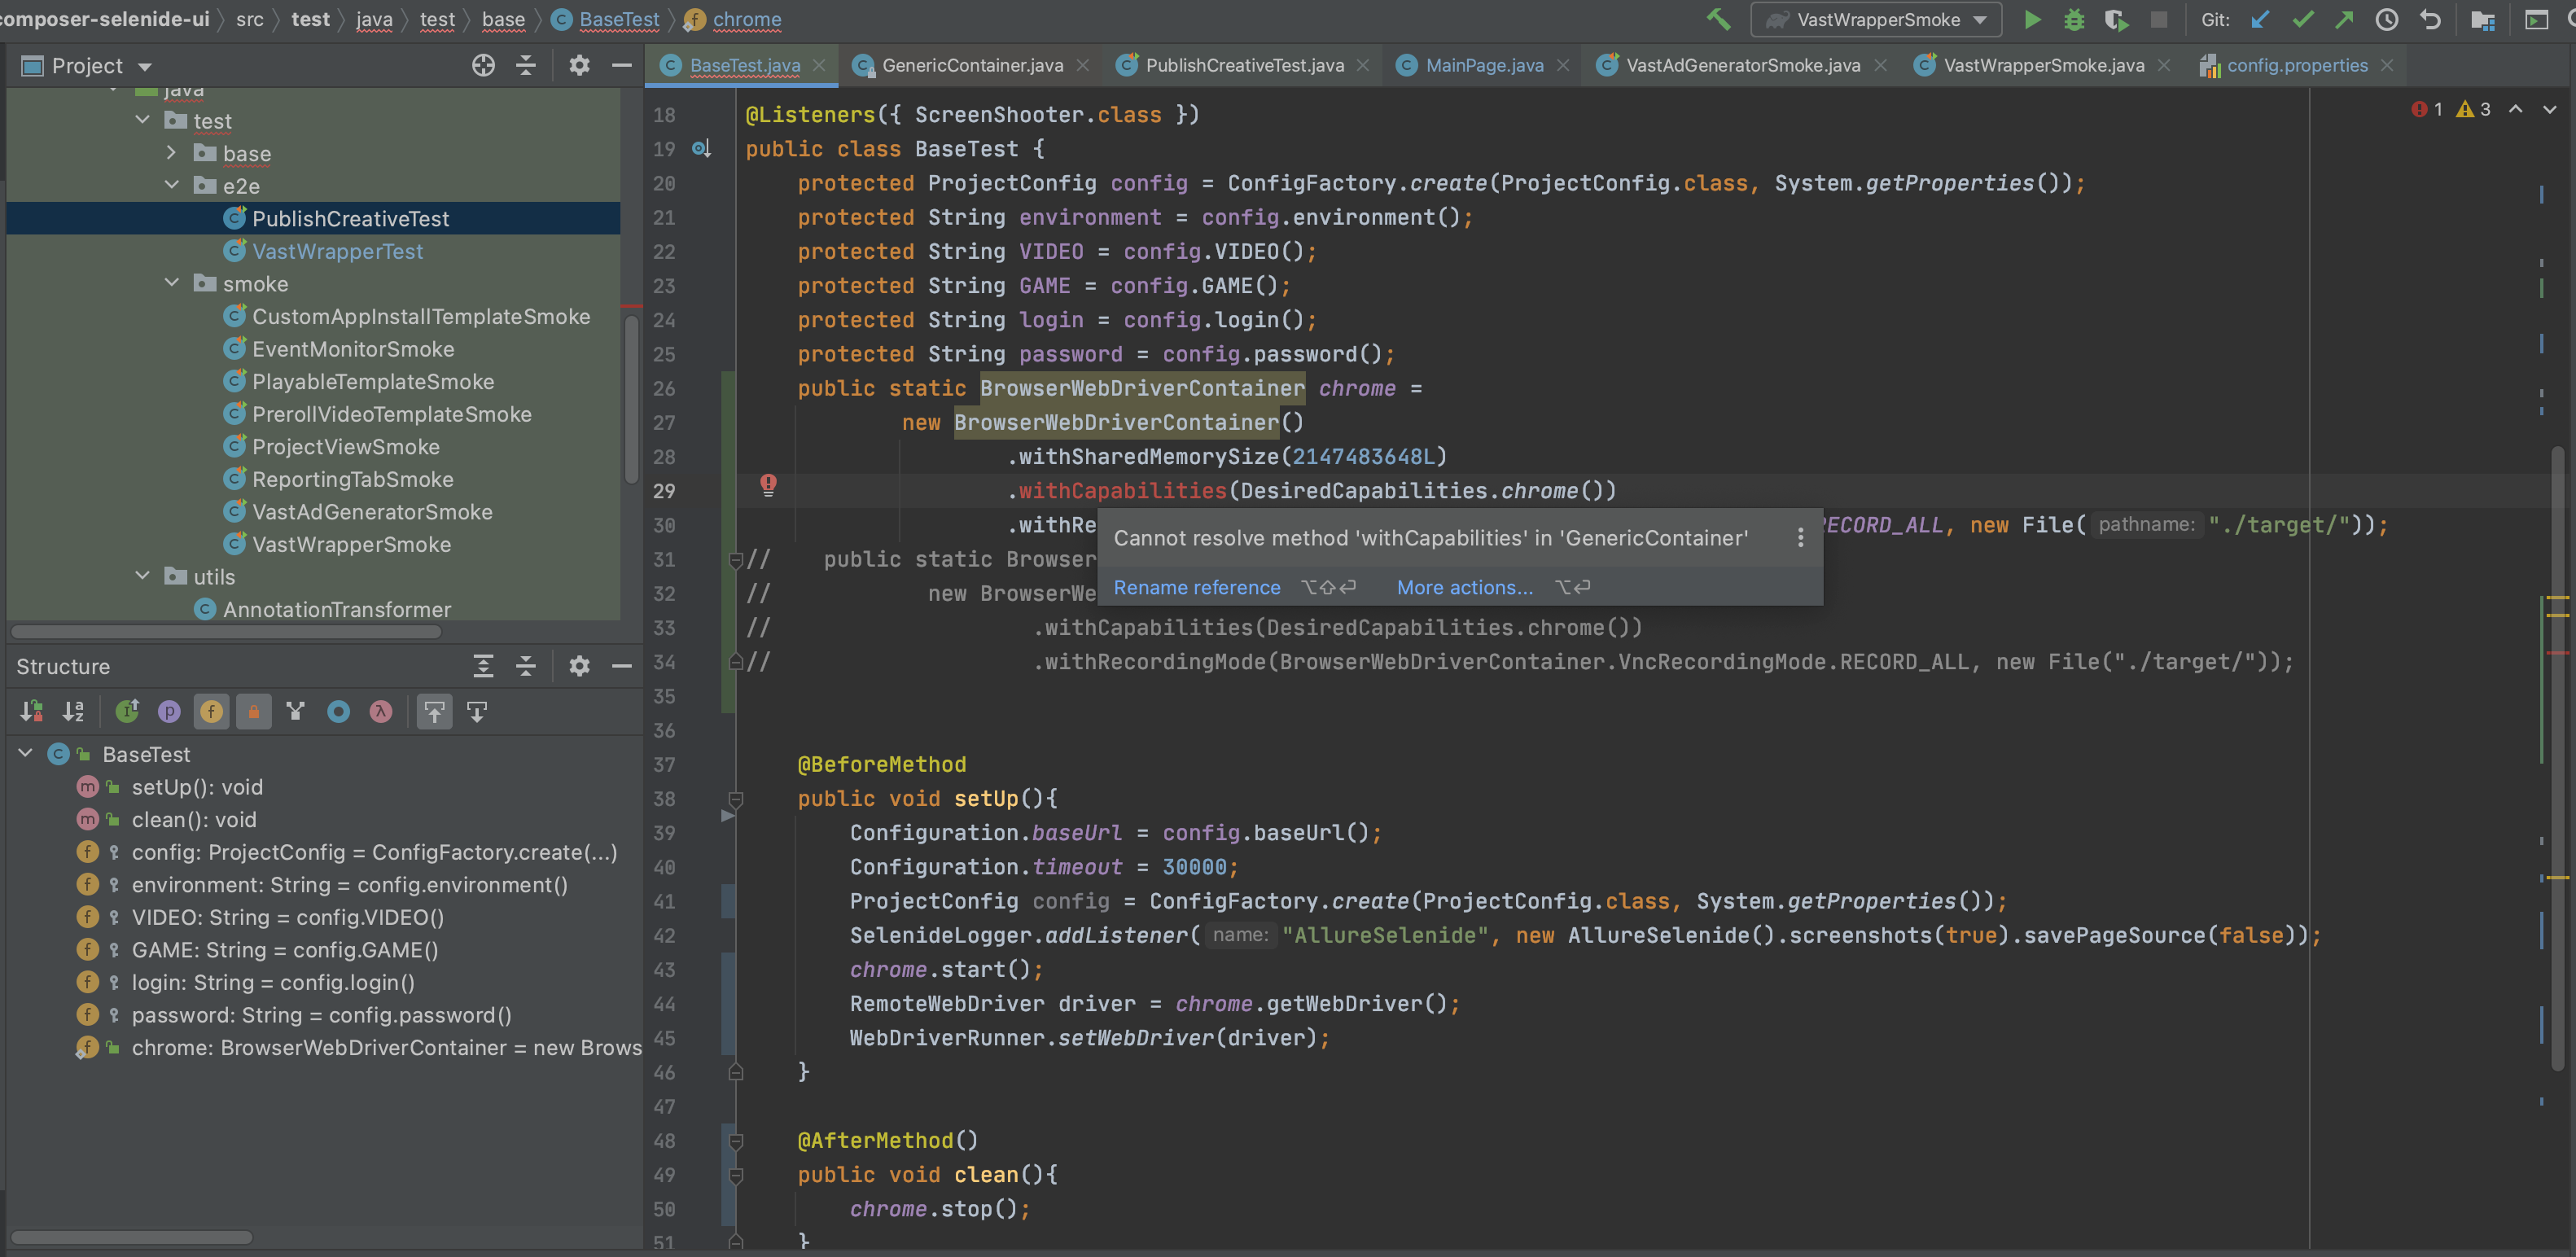This screenshot has height=1257, width=2576.
Task: Select PublishCreativeTest in the Project tree
Action: (x=350, y=218)
